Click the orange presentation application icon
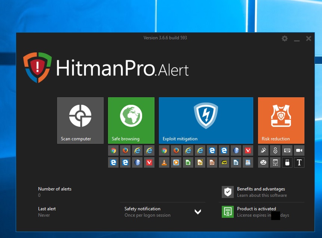The width and height of the screenshot is (322, 238). click(212, 162)
